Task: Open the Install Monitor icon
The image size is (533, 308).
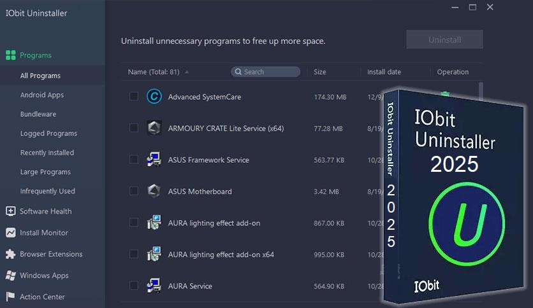Action: (x=11, y=232)
